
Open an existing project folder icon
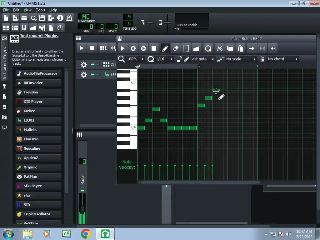(24, 18)
